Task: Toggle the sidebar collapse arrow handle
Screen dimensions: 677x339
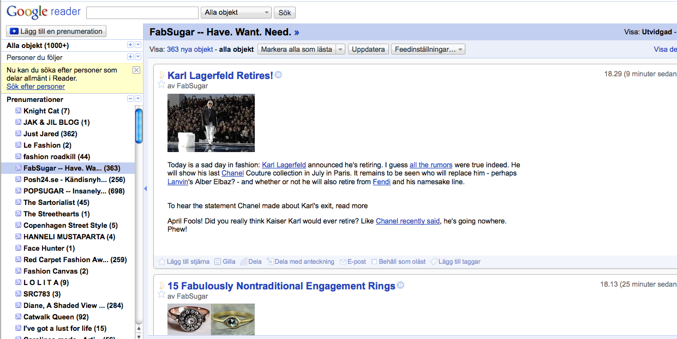Action: pyautogui.click(x=145, y=189)
